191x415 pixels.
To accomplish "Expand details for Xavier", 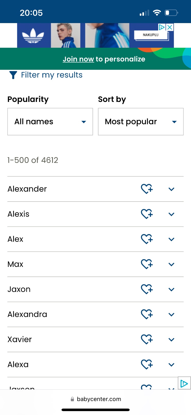I will [x=171, y=340].
